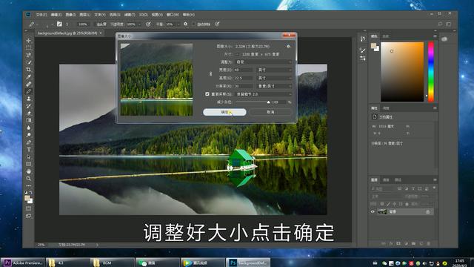Select the Eyedropper tool

tap(29, 77)
